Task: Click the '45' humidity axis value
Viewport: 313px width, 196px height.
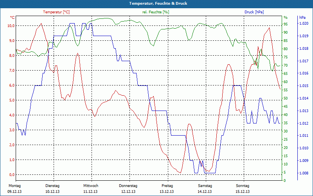Action: pyautogui.click(x=286, y=107)
